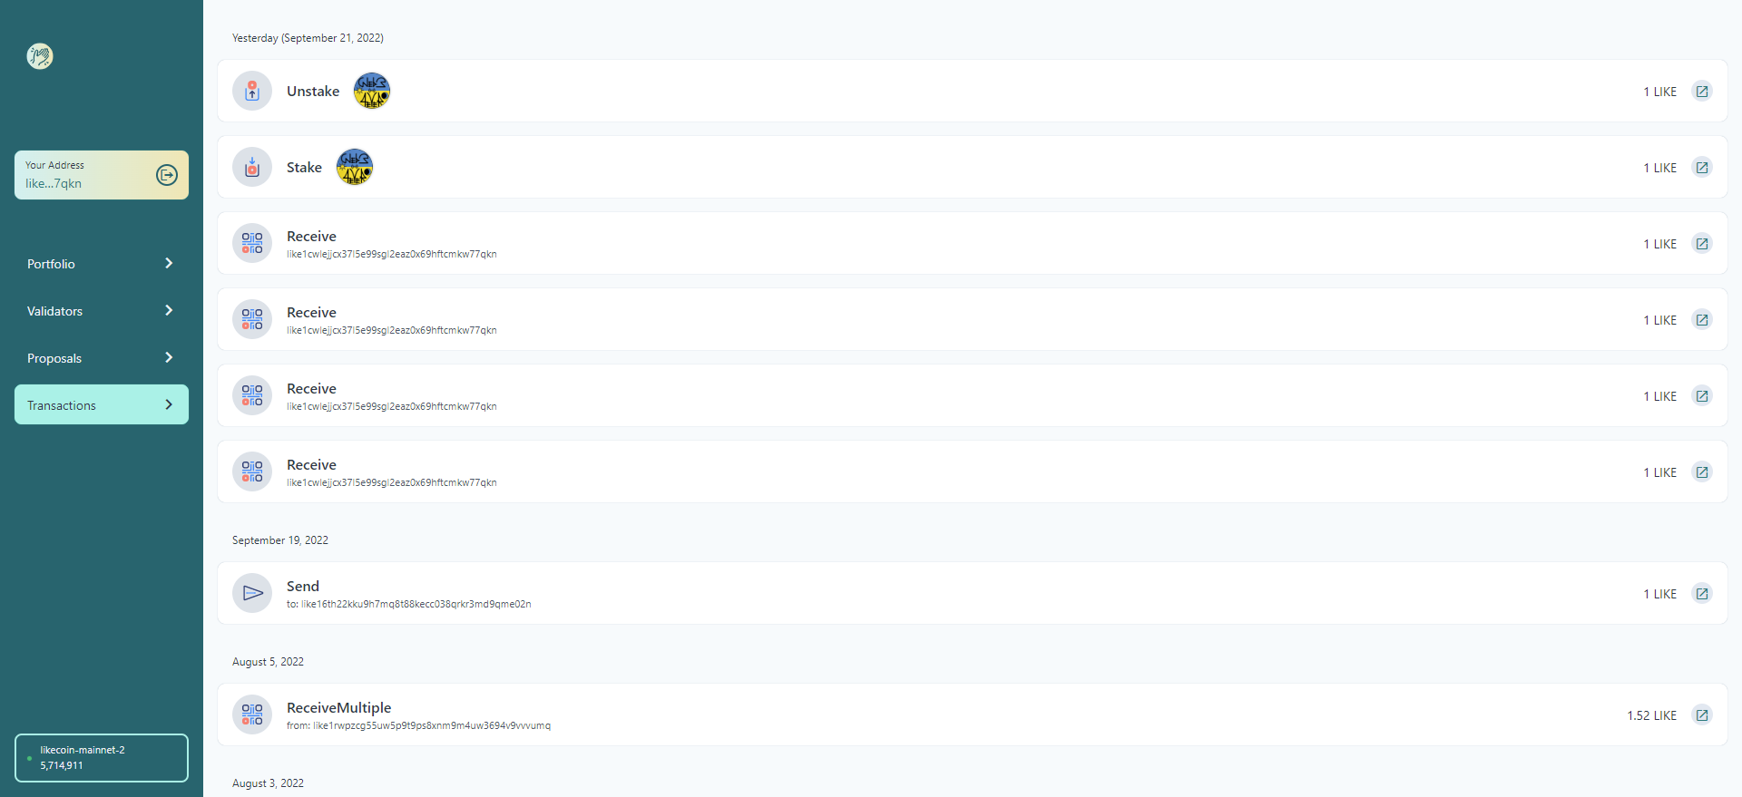Click the first Receive QR icon
Image resolution: width=1742 pixels, height=797 pixels.
[252, 243]
